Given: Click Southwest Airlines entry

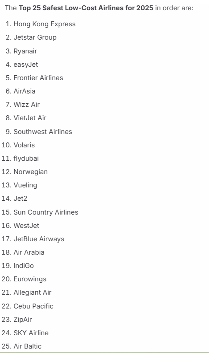Looking at the screenshot, I should [x=43, y=132].
